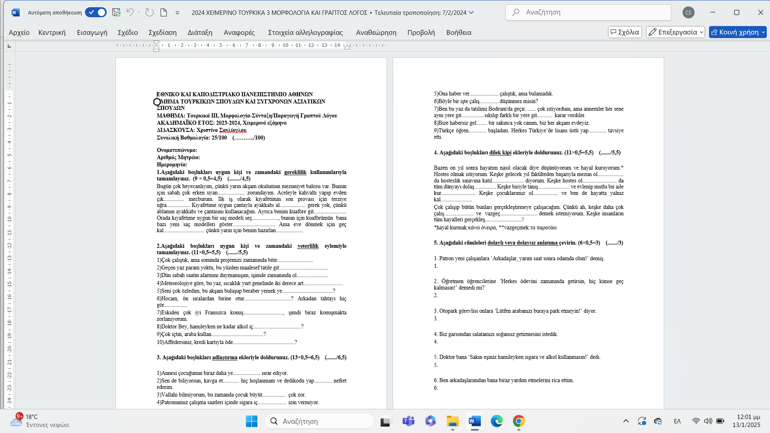Click the New document icon
The height and width of the screenshot is (433, 770).
click(x=164, y=12)
